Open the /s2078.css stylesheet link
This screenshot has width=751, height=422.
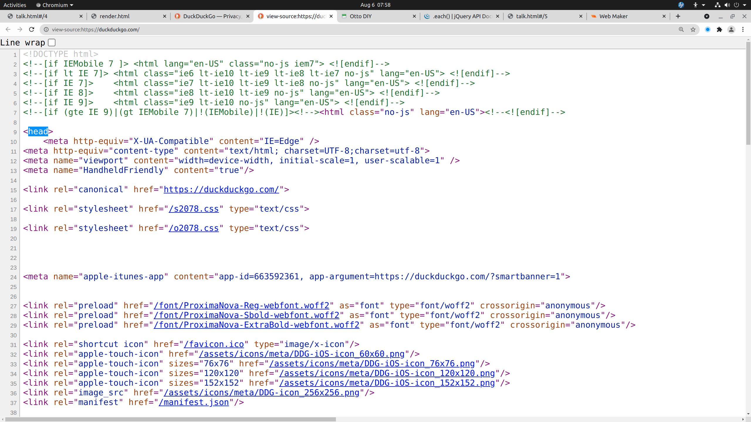pos(194,209)
